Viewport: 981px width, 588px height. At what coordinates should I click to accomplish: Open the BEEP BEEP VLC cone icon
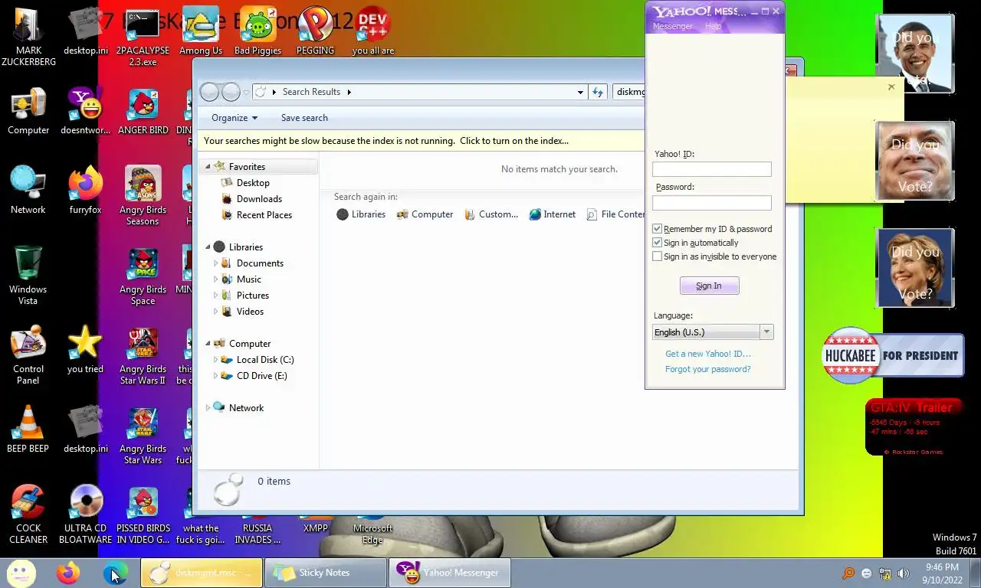point(28,429)
